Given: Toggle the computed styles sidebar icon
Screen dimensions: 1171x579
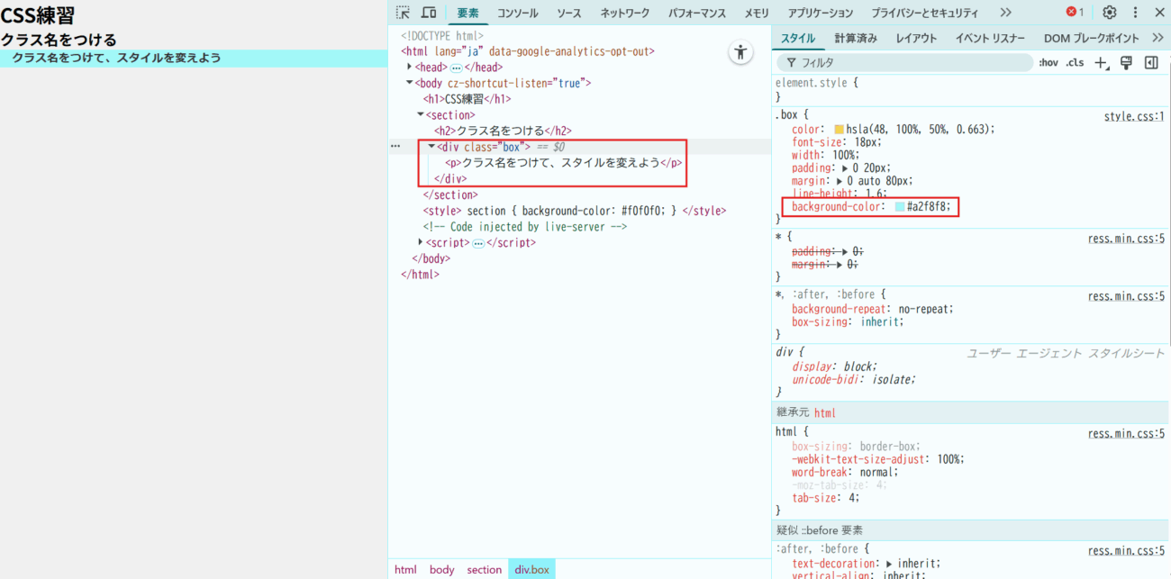Looking at the screenshot, I should pos(1150,63).
